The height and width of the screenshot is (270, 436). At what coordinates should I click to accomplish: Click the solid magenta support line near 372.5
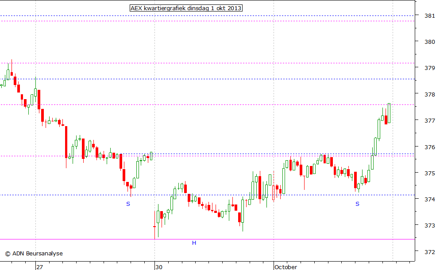(208, 239)
